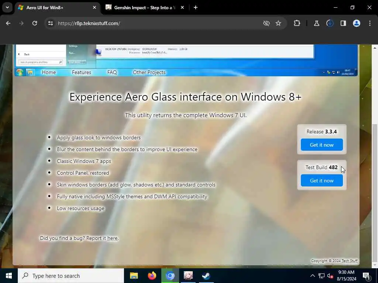Reload the current page
This screenshot has height=283, width=378.
pos(35,23)
